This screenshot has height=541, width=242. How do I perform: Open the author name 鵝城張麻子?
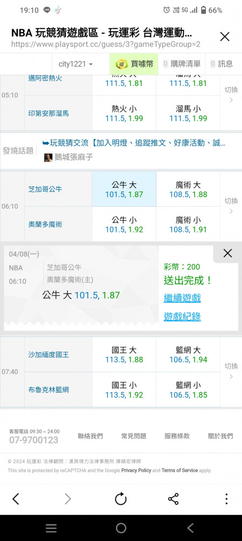tap(73, 157)
